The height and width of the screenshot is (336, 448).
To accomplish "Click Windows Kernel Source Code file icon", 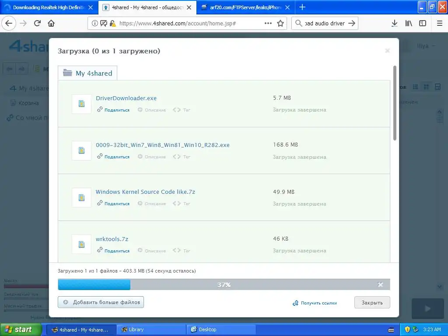I will tap(81, 197).
